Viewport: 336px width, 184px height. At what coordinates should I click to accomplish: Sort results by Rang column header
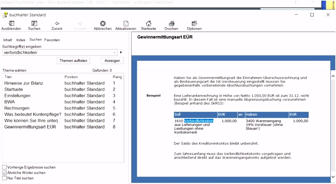point(117,77)
